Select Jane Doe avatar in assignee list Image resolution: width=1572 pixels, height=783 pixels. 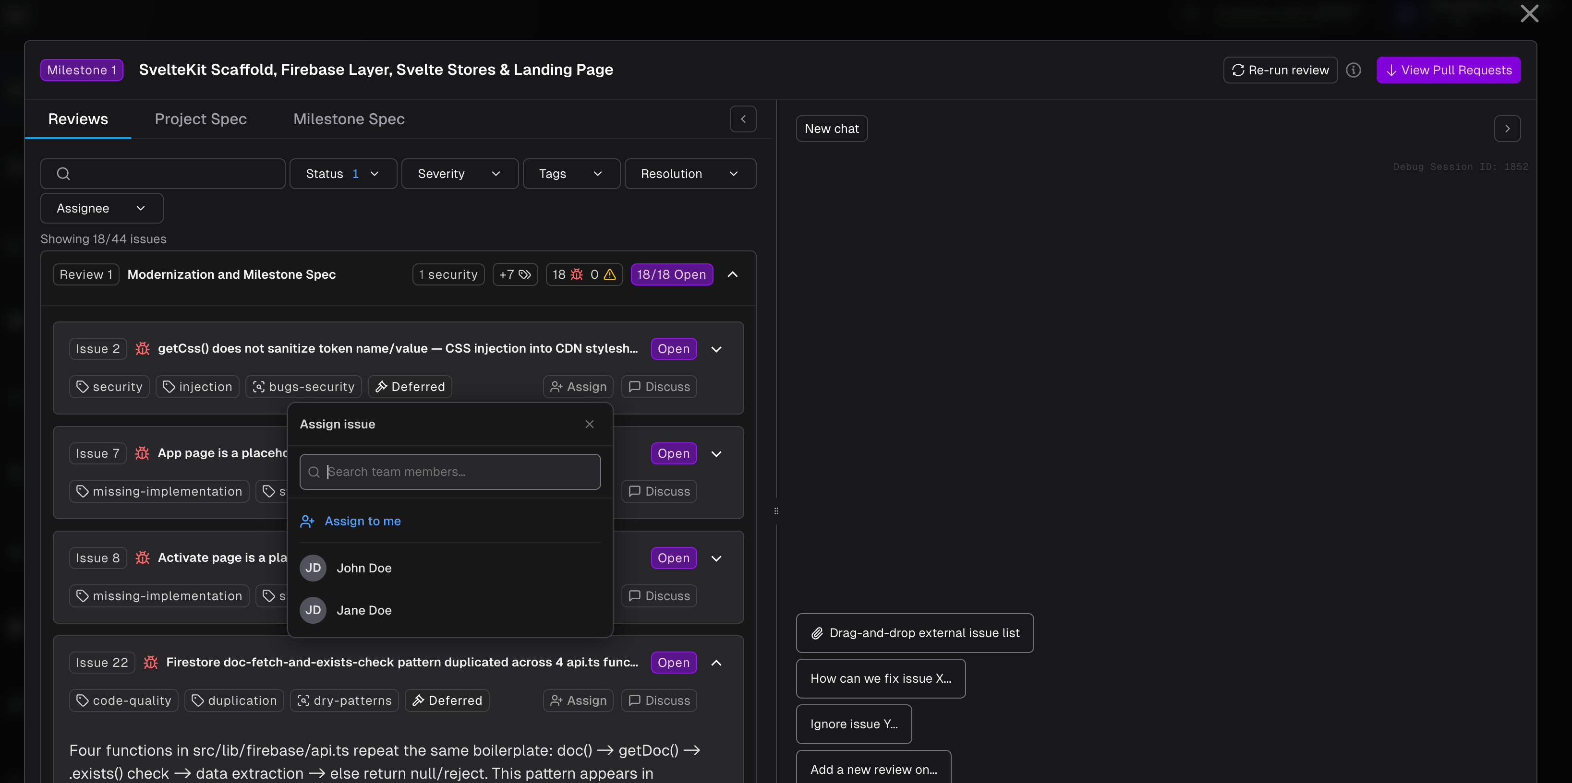[313, 610]
